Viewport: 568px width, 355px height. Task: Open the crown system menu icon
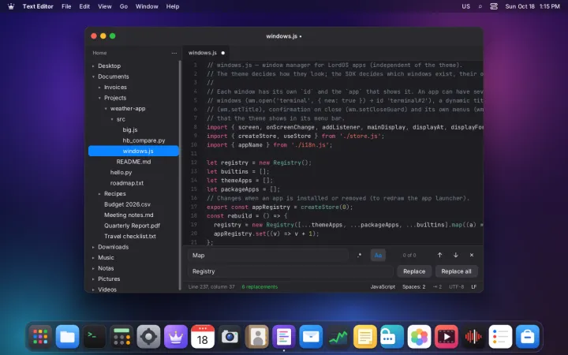click(11, 6)
